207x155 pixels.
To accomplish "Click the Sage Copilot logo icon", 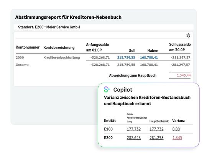I will coord(107,90).
